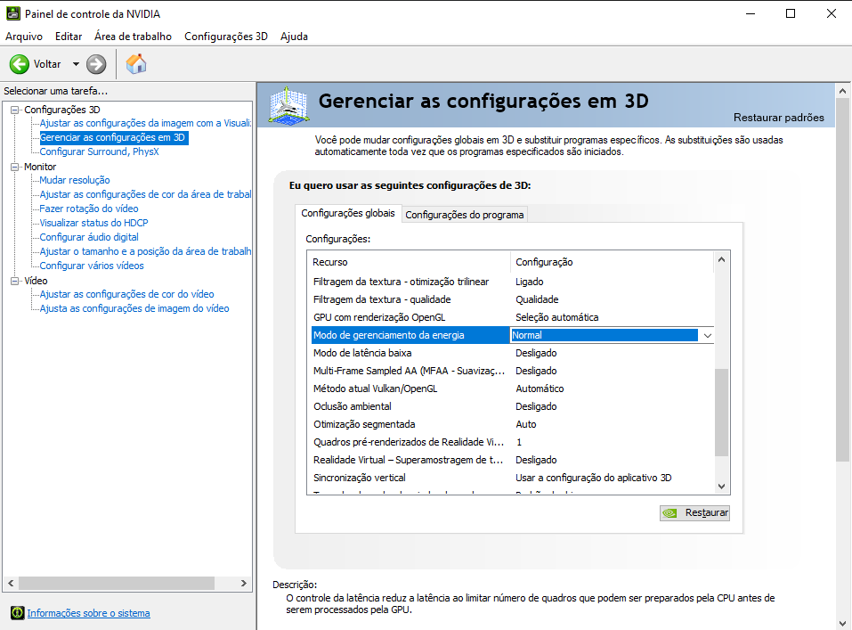Select Quadros pré-renderizados de Realidade Virtual row
The width and height of the screenshot is (852, 630).
(513, 442)
